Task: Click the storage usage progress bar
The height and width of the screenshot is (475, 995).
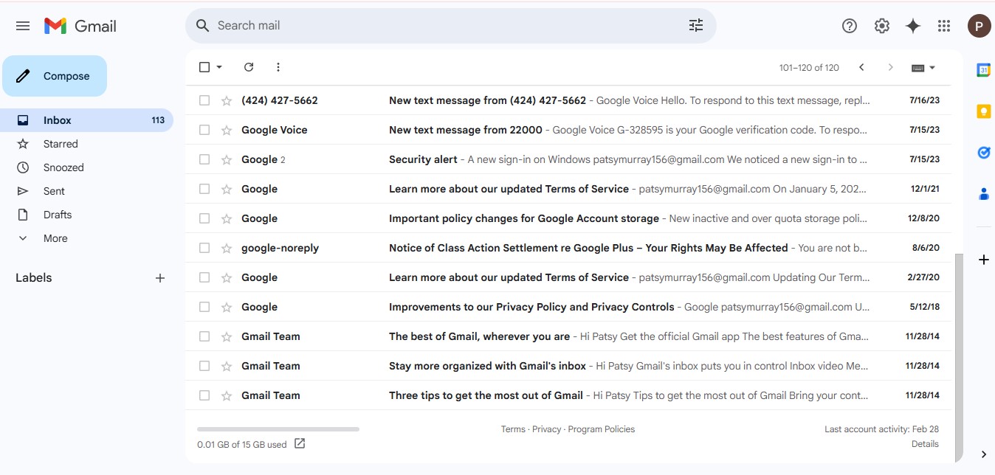Action: 278,429
